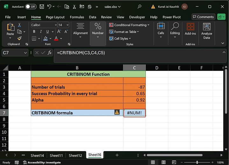The width and height of the screenshot is (229, 165).
Task: Select the Format Painter brush
Action: (x=20, y=38)
